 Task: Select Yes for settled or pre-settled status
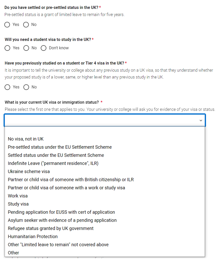(x=7, y=24)
